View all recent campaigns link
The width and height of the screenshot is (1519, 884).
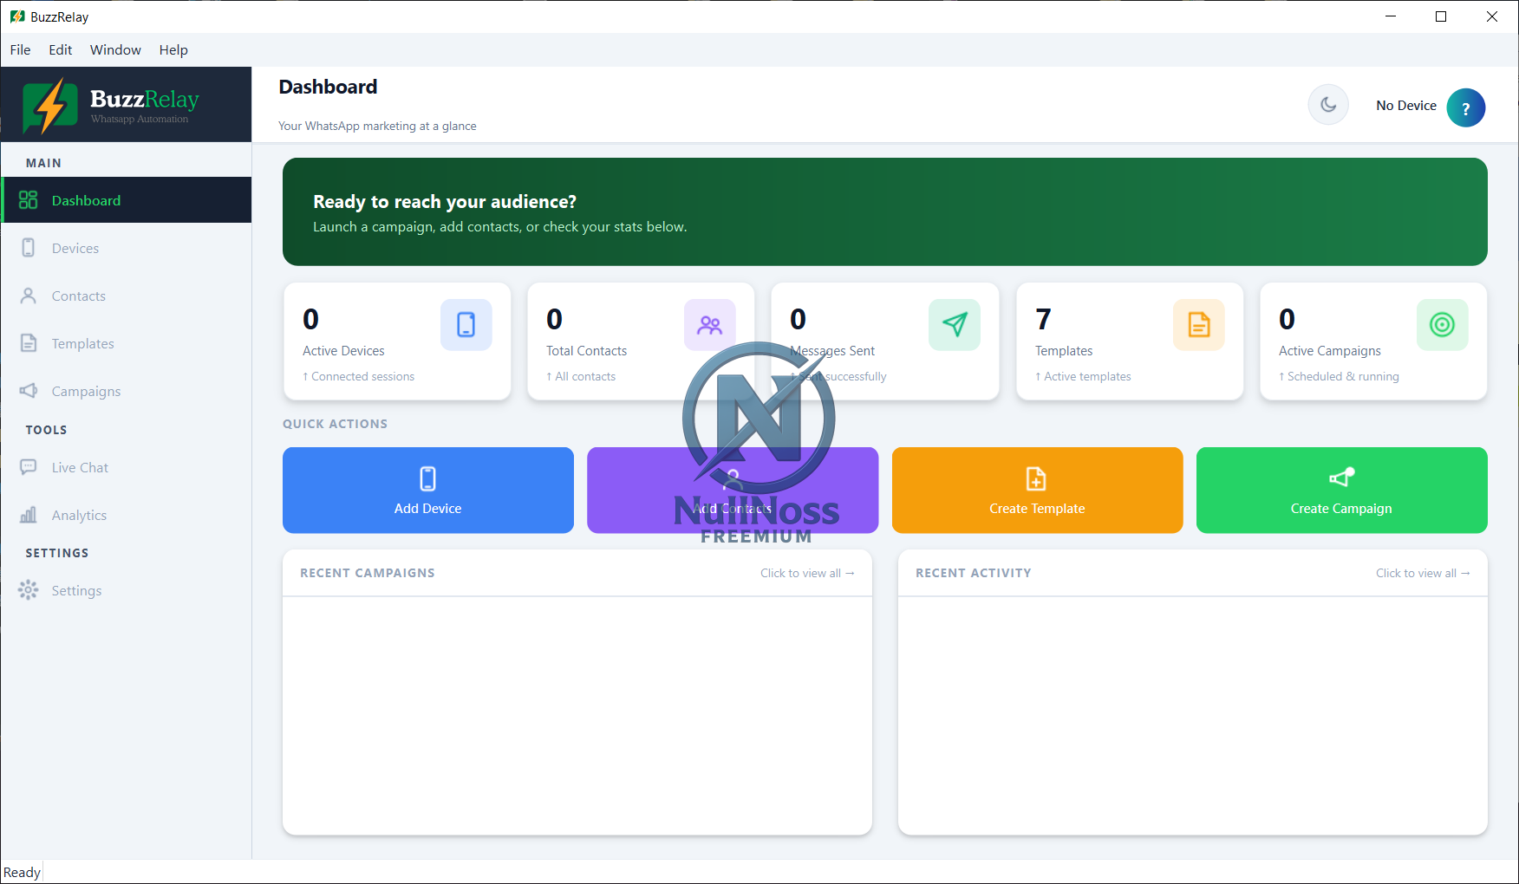807,573
